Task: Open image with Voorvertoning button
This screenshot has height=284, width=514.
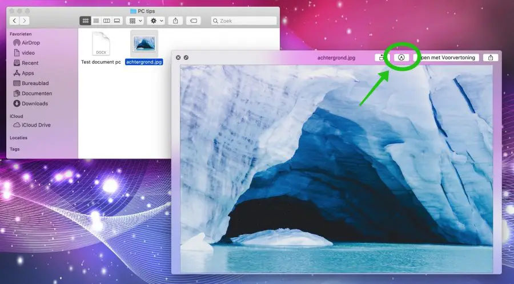Action: (x=447, y=58)
